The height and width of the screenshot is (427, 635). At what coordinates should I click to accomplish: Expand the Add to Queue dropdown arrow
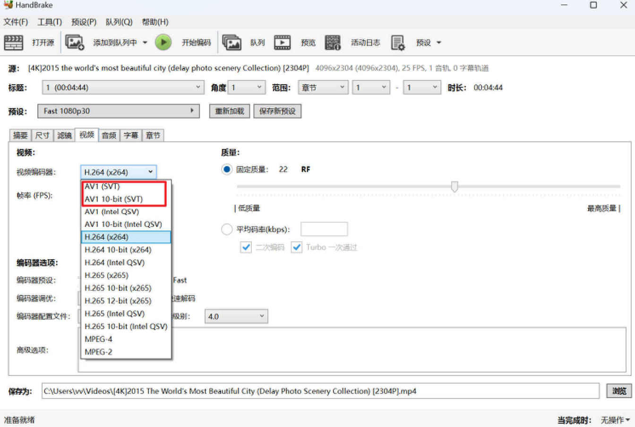(x=145, y=43)
